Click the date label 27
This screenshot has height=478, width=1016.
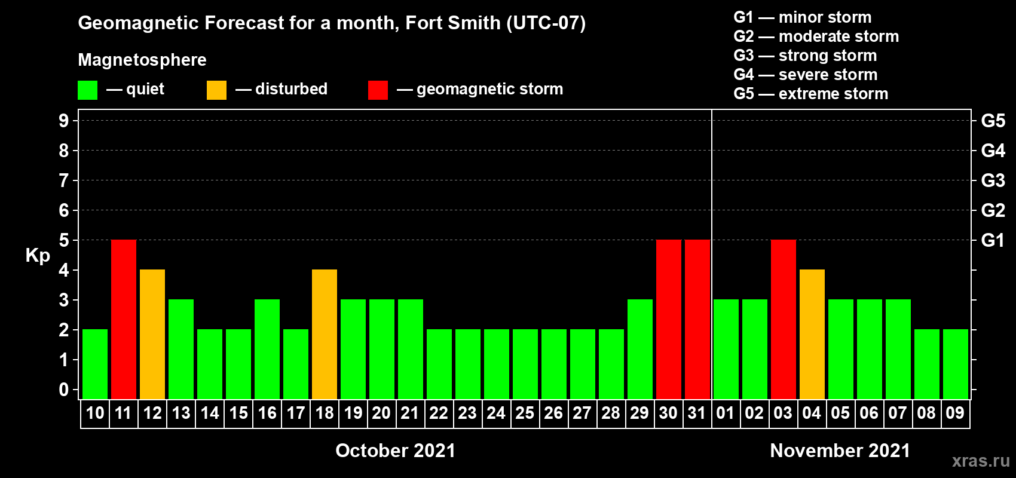tap(582, 413)
